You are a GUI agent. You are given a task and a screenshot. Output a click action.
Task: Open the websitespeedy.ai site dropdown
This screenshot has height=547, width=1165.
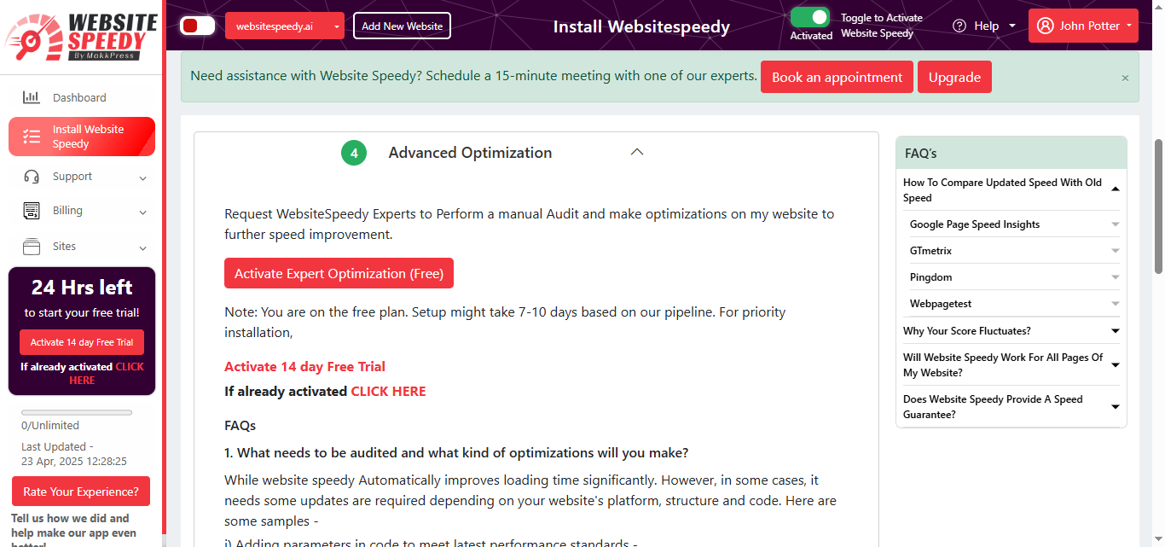285,26
